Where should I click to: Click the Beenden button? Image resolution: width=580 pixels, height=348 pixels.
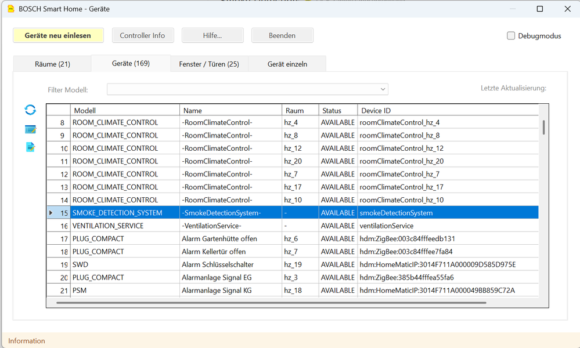tap(282, 35)
